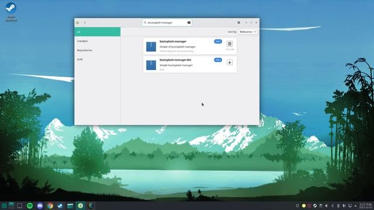
Task: Launch Discord from the taskbar
Action: 40,206
